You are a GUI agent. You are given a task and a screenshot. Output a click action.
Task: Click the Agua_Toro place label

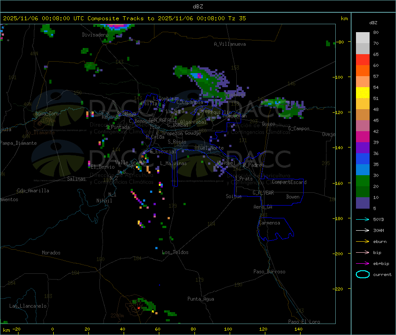(47, 114)
